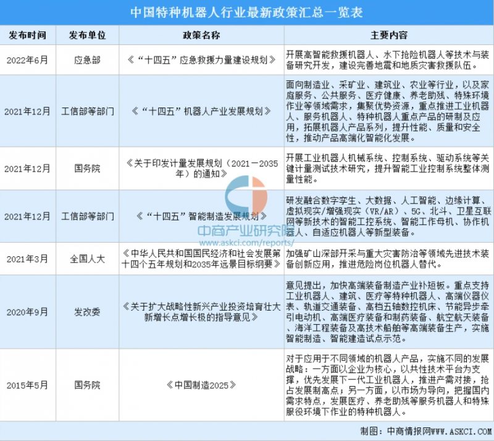The width and height of the screenshot is (494, 441).
Task: Select policy 《关于扩大战略性新兴产业投资…指导意见》
Action: point(201,312)
